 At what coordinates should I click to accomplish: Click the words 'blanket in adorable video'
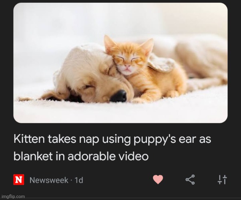(81, 156)
